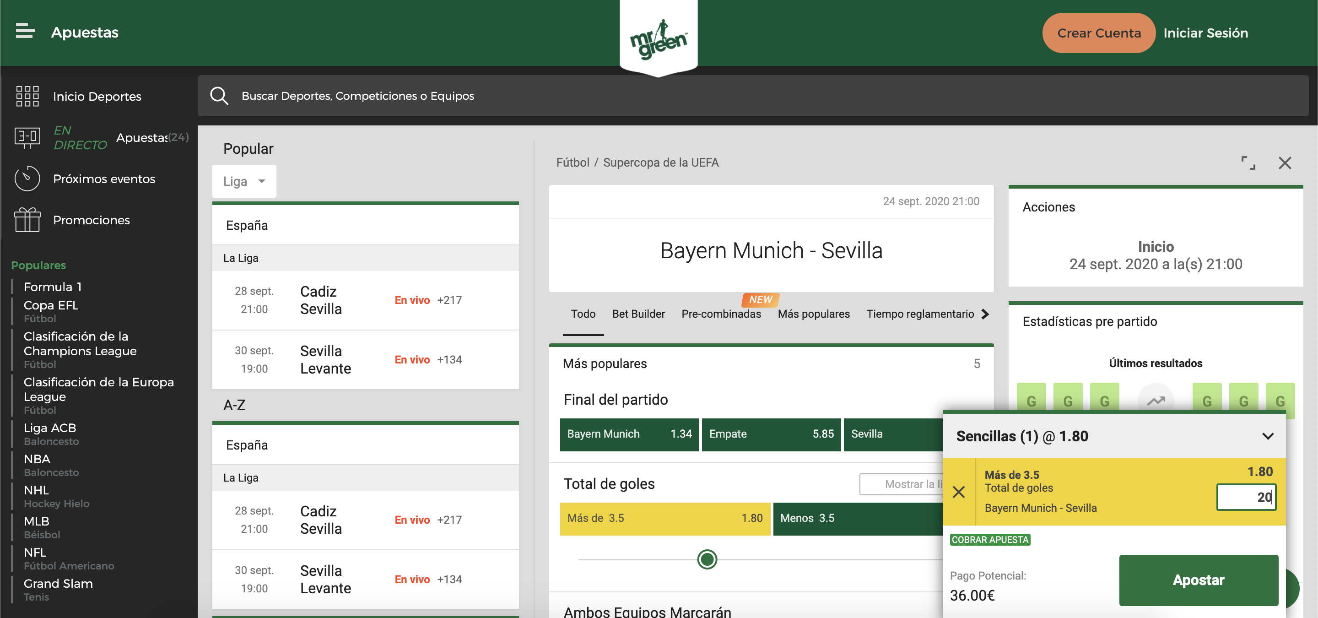Select the Menos 3.5 bet

(858, 519)
